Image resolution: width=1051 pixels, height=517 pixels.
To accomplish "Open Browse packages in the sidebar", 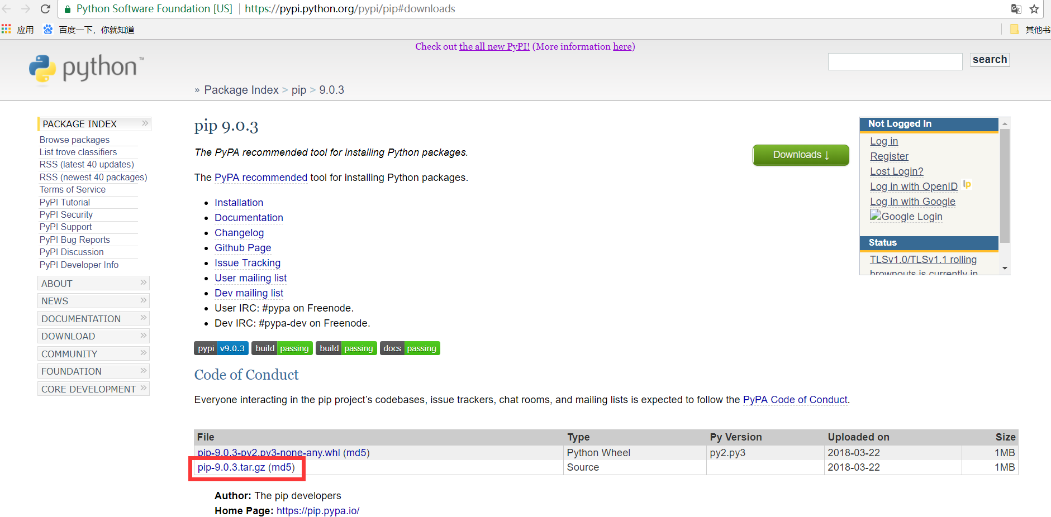I will 74,140.
